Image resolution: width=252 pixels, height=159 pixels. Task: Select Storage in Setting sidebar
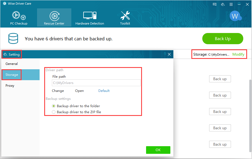click(20, 75)
